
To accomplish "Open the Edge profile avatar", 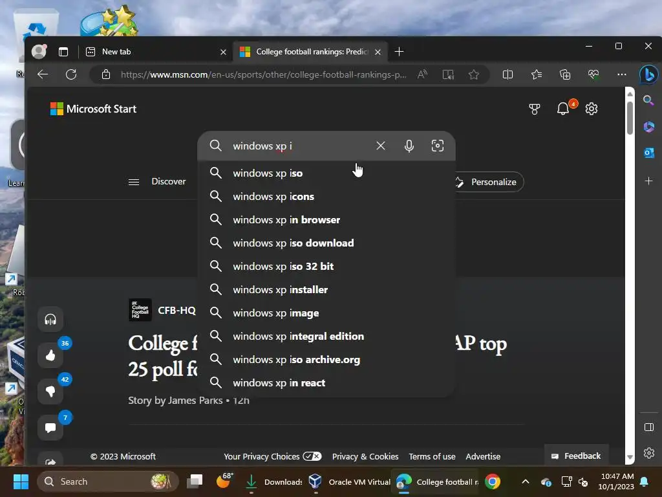I will 39,52.
